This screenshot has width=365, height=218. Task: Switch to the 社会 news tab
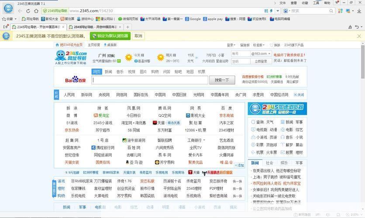tap(269, 163)
